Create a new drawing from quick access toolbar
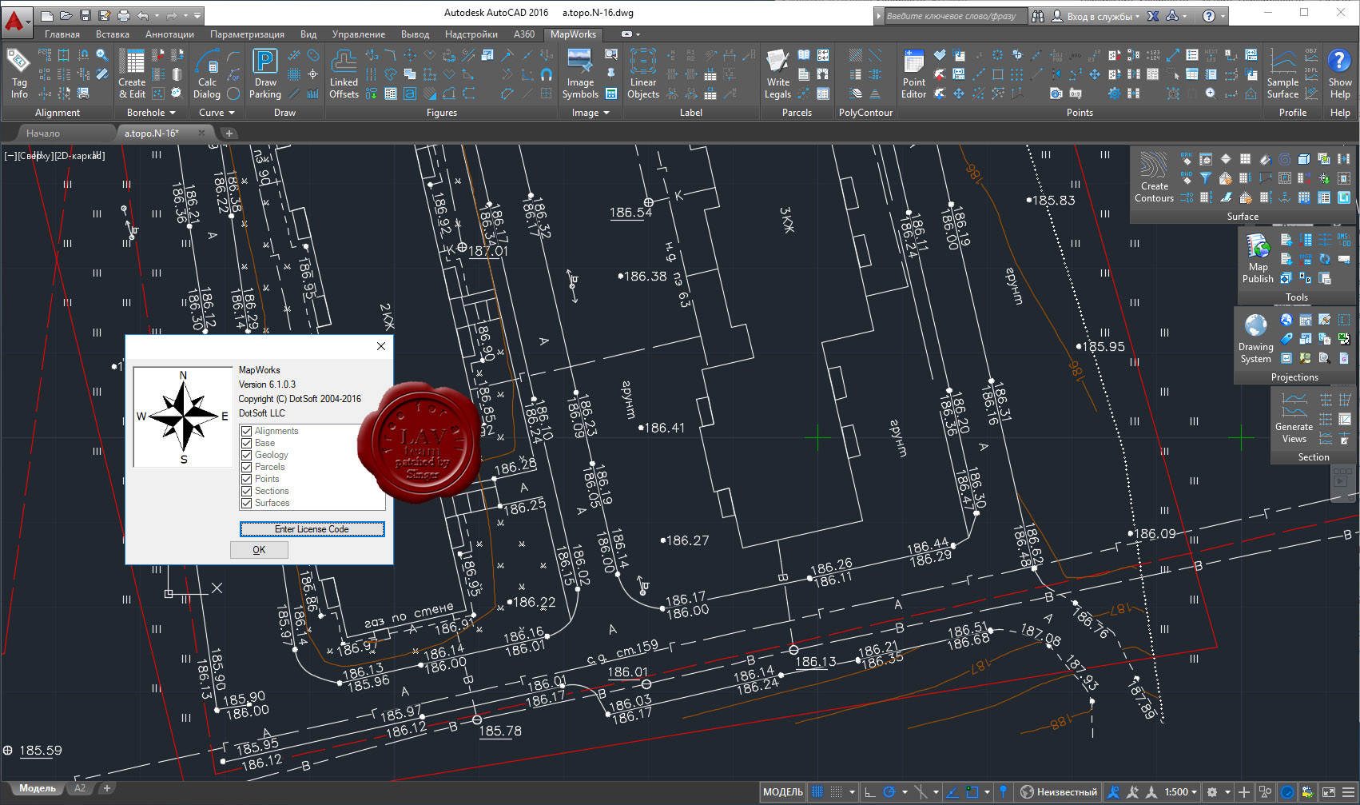Screen dimensions: 1360x805 point(47,15)
